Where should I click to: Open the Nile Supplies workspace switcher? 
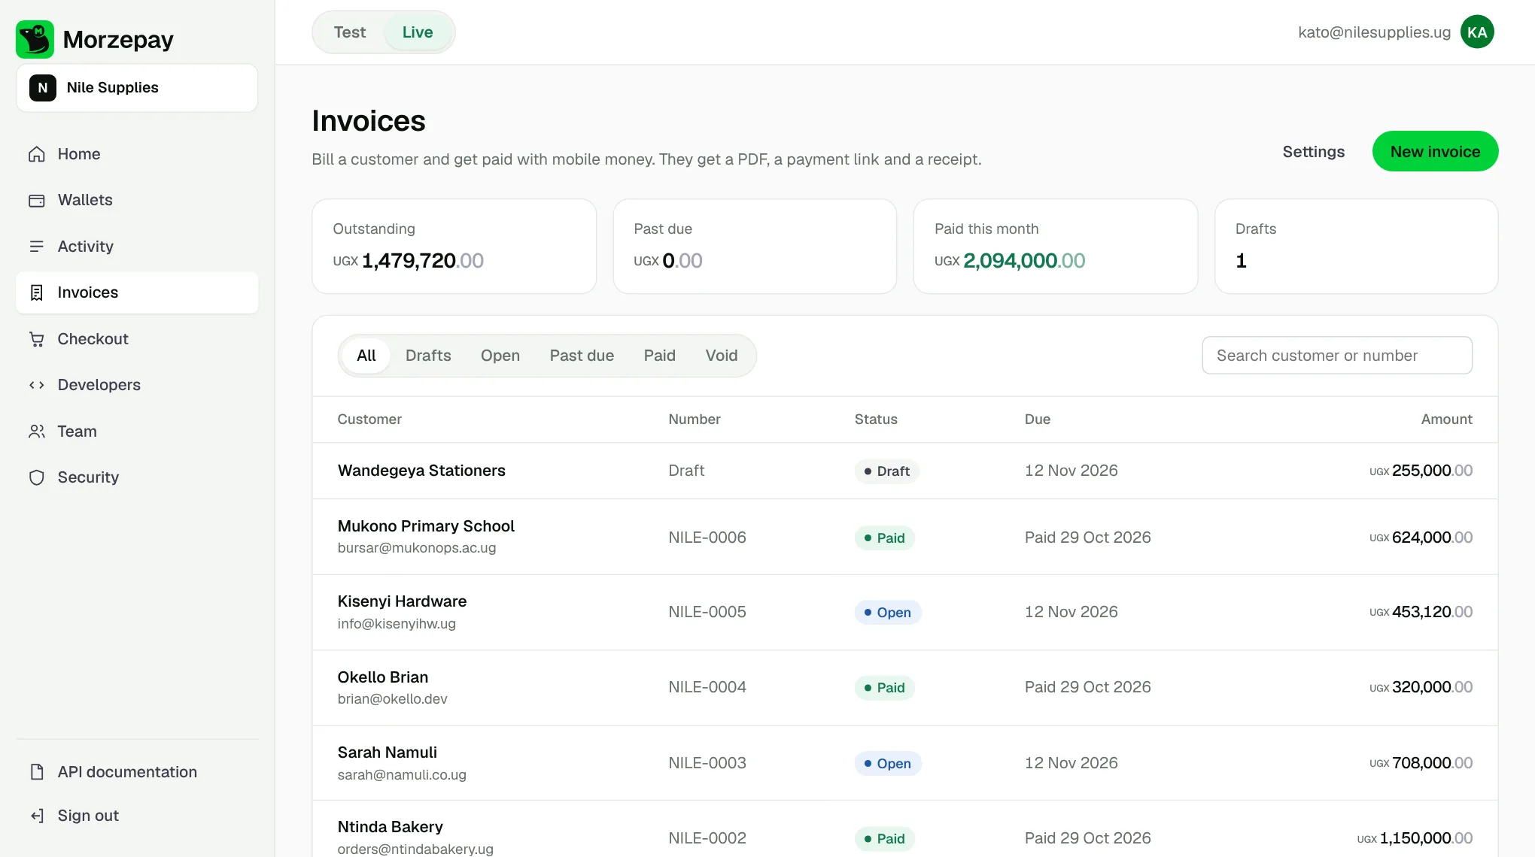tap(137, 88)
